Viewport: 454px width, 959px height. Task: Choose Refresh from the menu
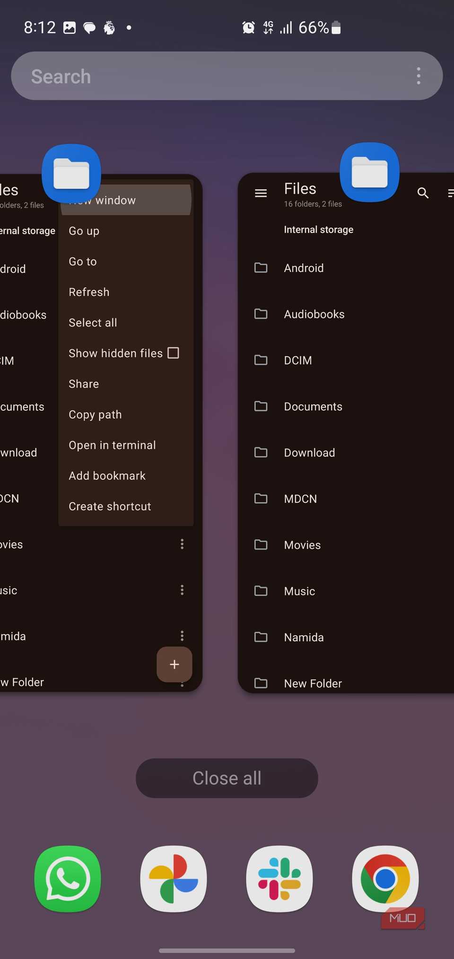pyautogui.click(x=126, y=292)
